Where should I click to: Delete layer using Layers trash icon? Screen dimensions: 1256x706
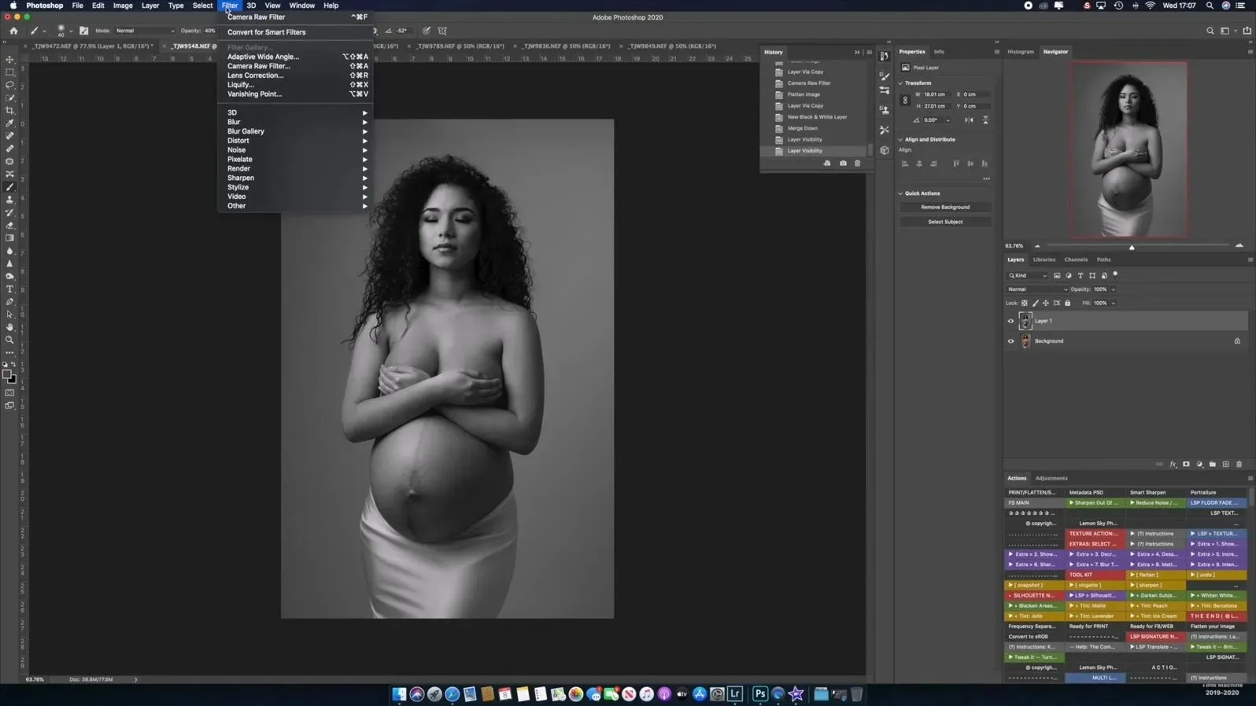point(1239,465)
